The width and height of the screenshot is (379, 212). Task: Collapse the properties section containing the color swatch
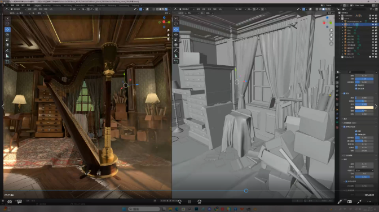[342, 93]
